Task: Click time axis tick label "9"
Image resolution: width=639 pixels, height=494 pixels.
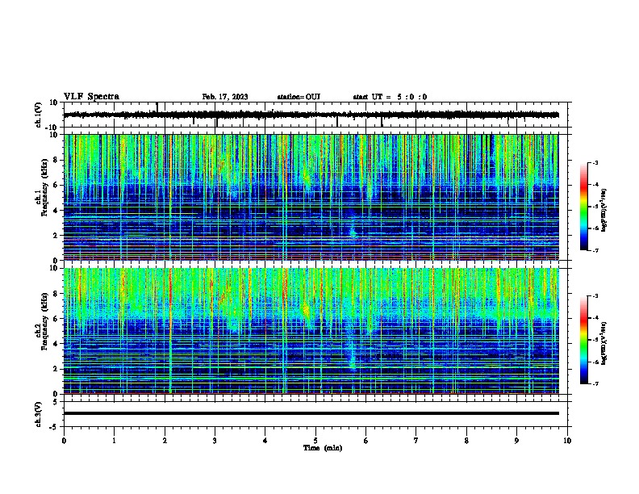Action: tap(516, 441)
